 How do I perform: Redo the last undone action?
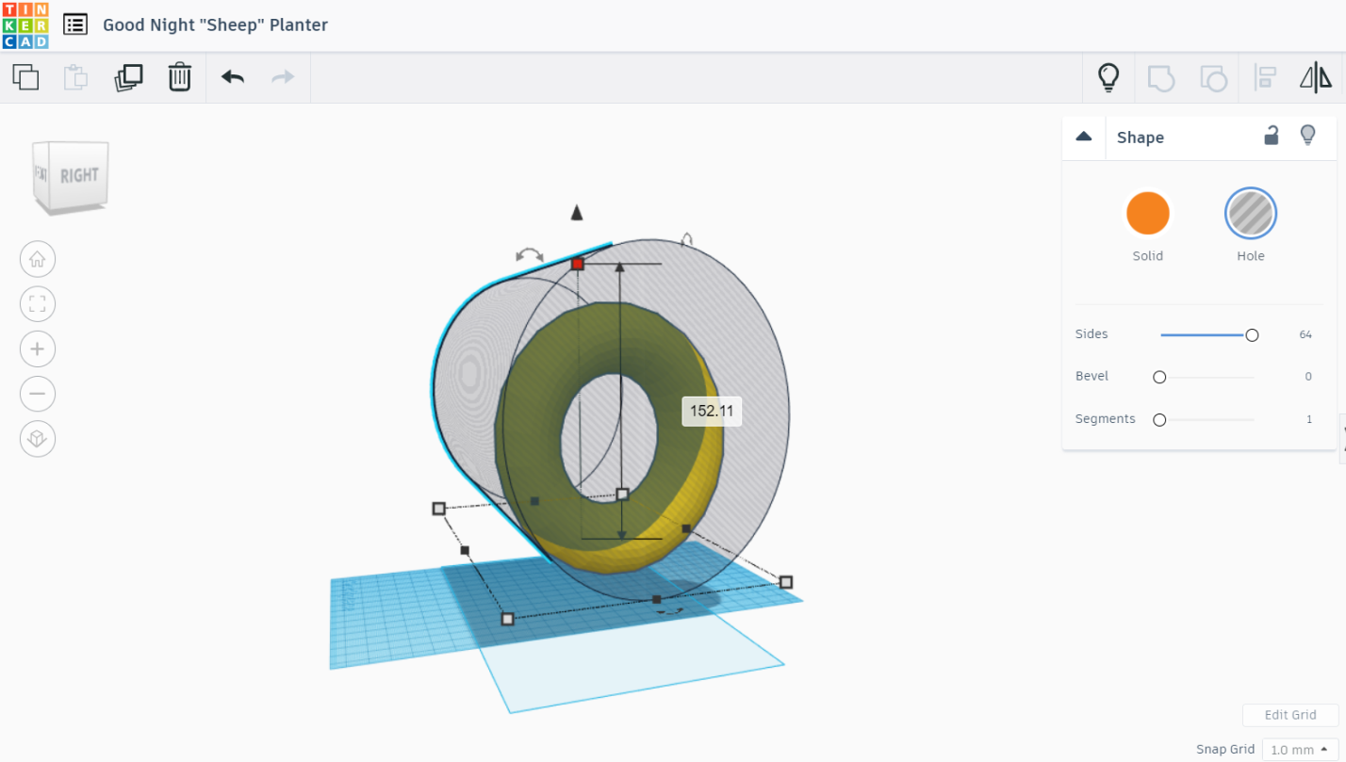[283, 77]
